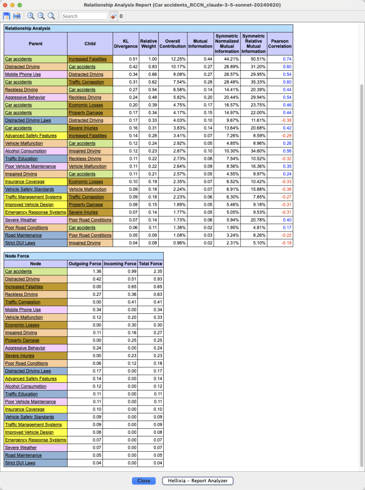This screenshot has width=365, height=490.
Task: Click Road Maintenance node in Node Force table
Action: point(23,455)
